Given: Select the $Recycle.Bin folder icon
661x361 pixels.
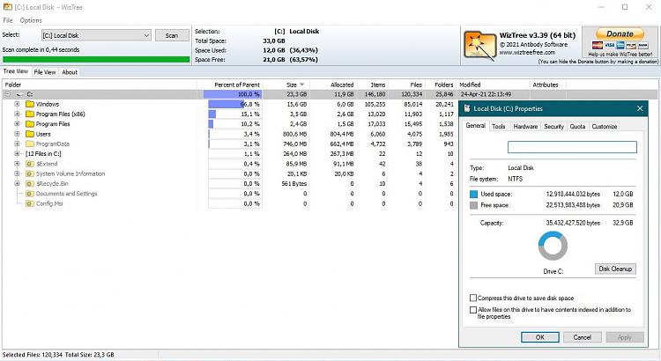Looking at the screenshot, I should [x=29, y=184].
